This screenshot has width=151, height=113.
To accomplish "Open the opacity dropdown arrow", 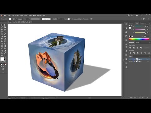I will 63,19.
